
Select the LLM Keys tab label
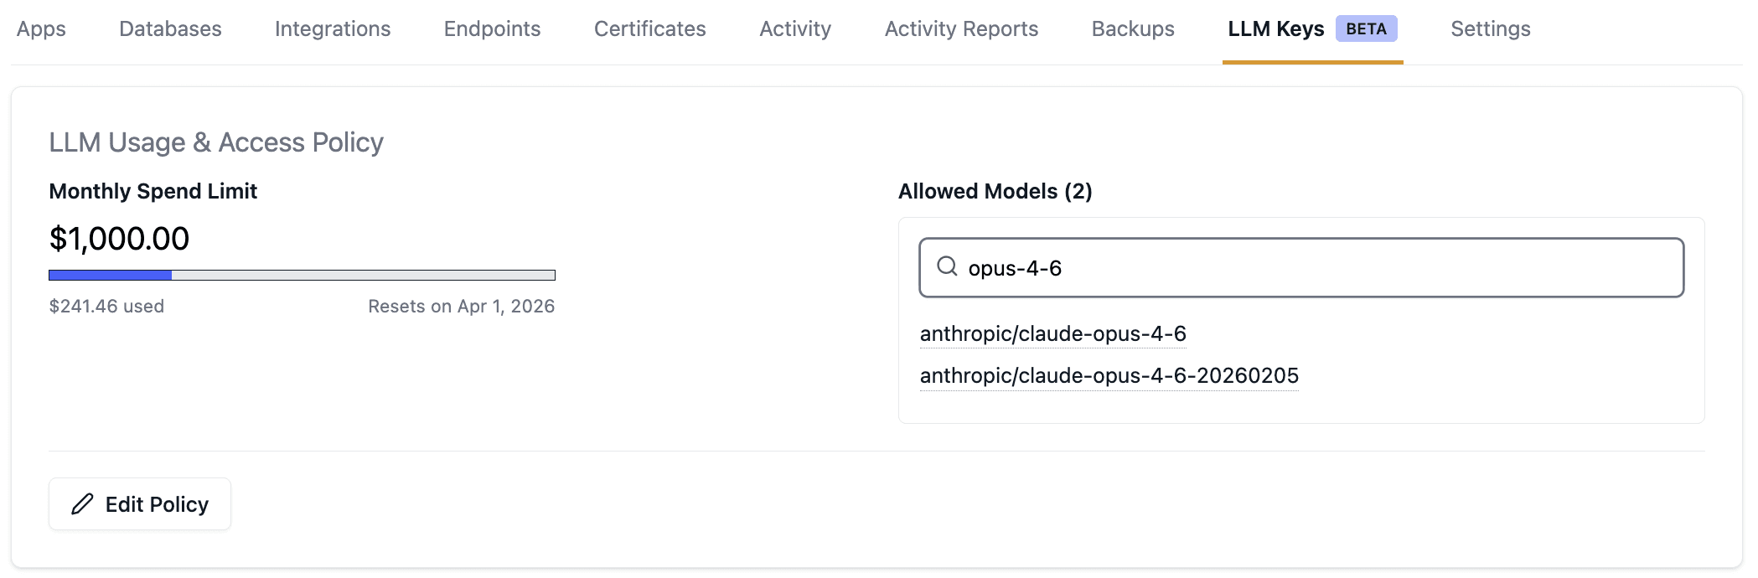(1275, 28)
